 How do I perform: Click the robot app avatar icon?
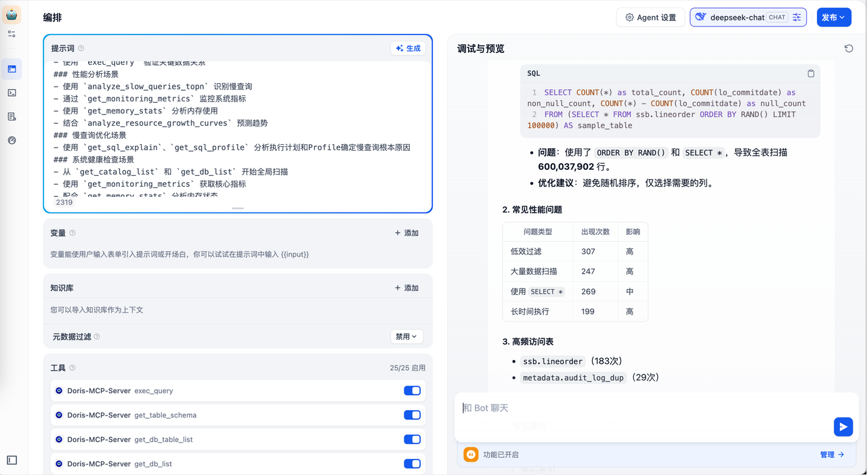pyautogui.click(x=12, y=14)
